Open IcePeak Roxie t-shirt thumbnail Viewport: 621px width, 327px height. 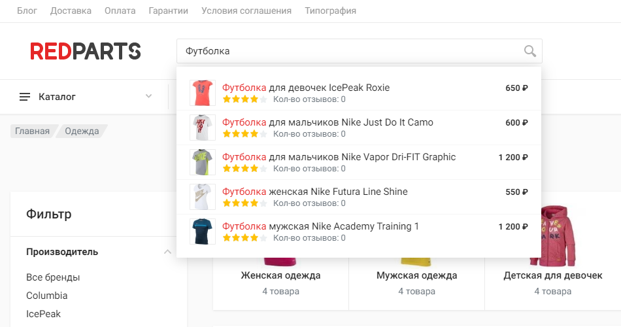[203, 93]
